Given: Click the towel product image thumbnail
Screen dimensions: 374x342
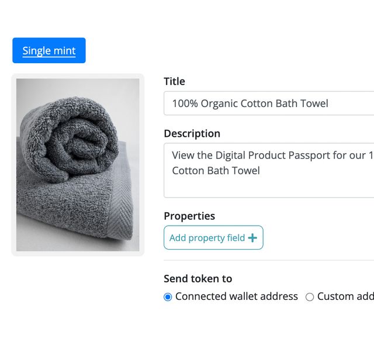Looking at the screenshot, I should point(78,165).
